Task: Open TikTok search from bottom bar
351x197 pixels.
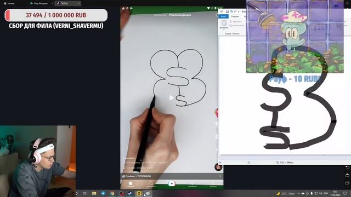Action: tap(151, 184)
